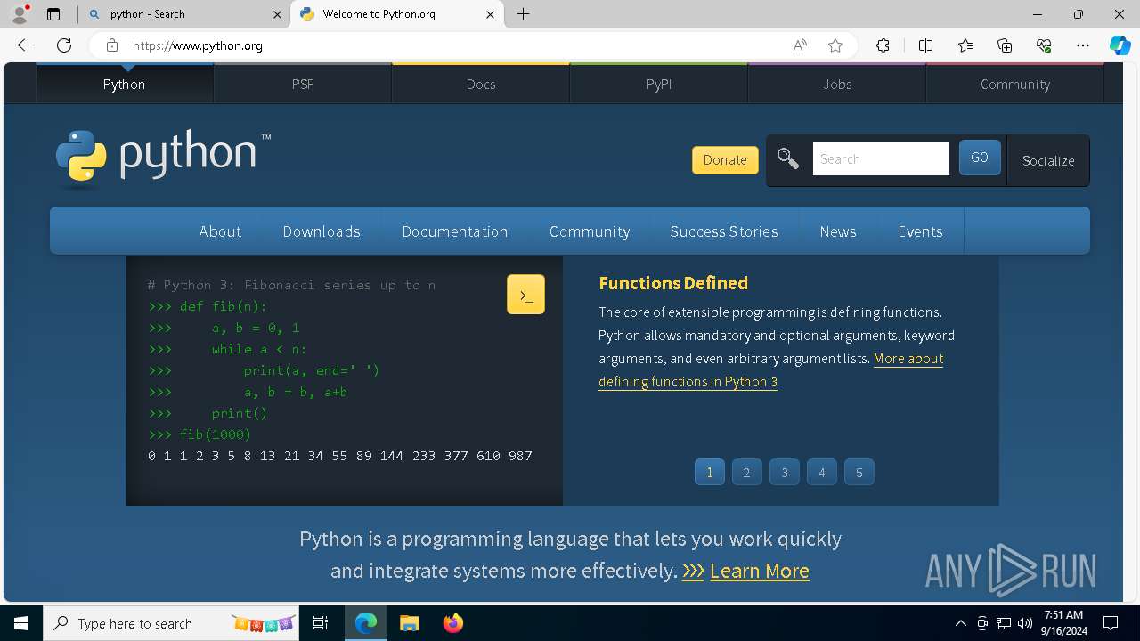The height and width of the screenshot is (641, 1140).
Task: Click the browser Back arrow
Action: click(25, 45)
